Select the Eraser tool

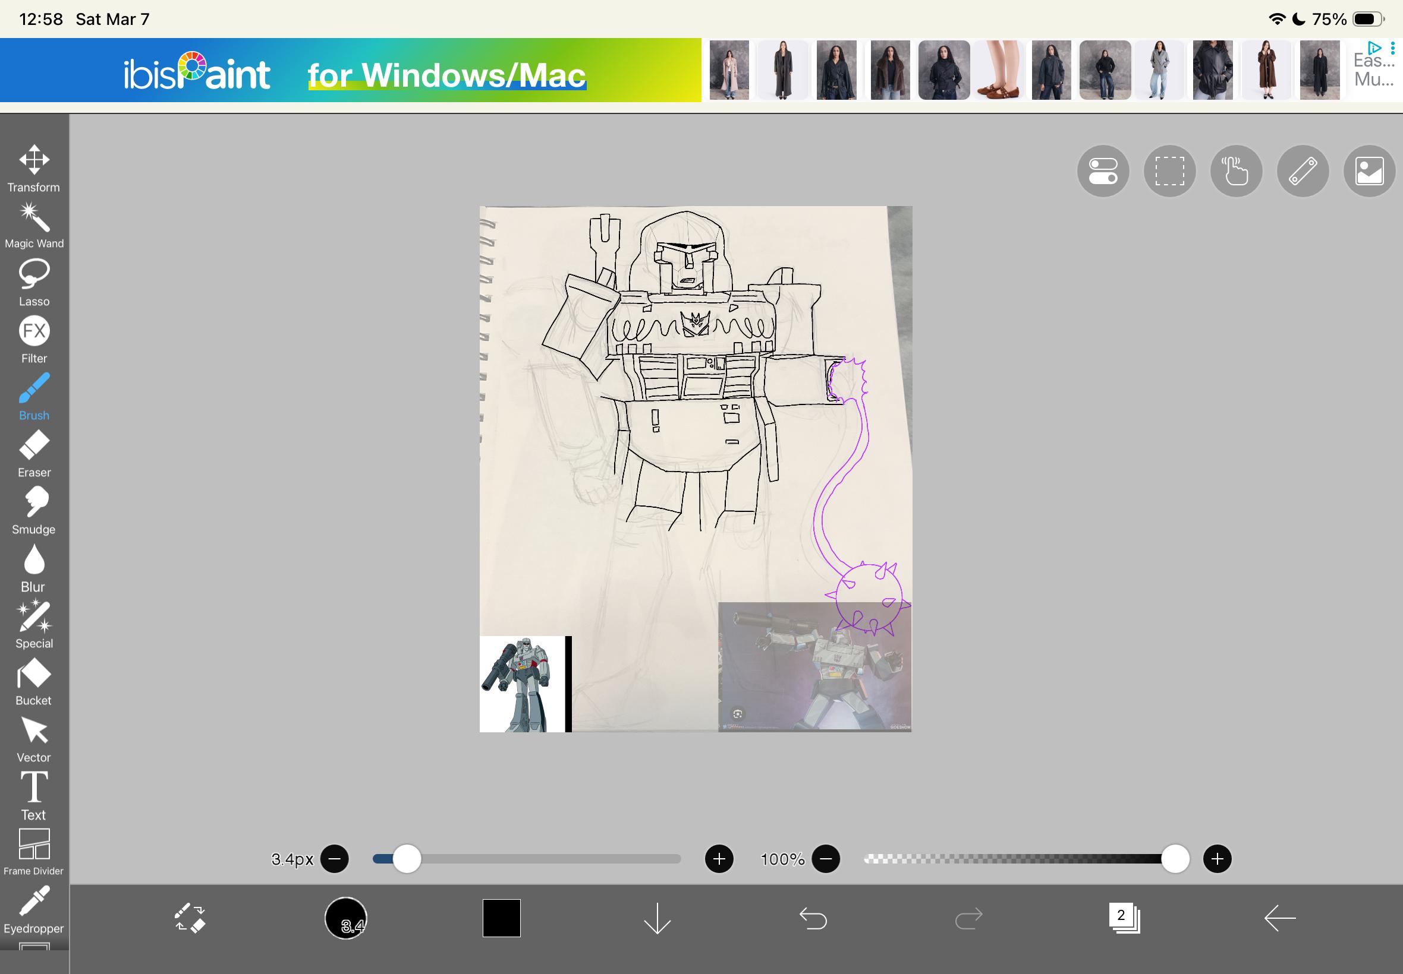tap(34, 454)
